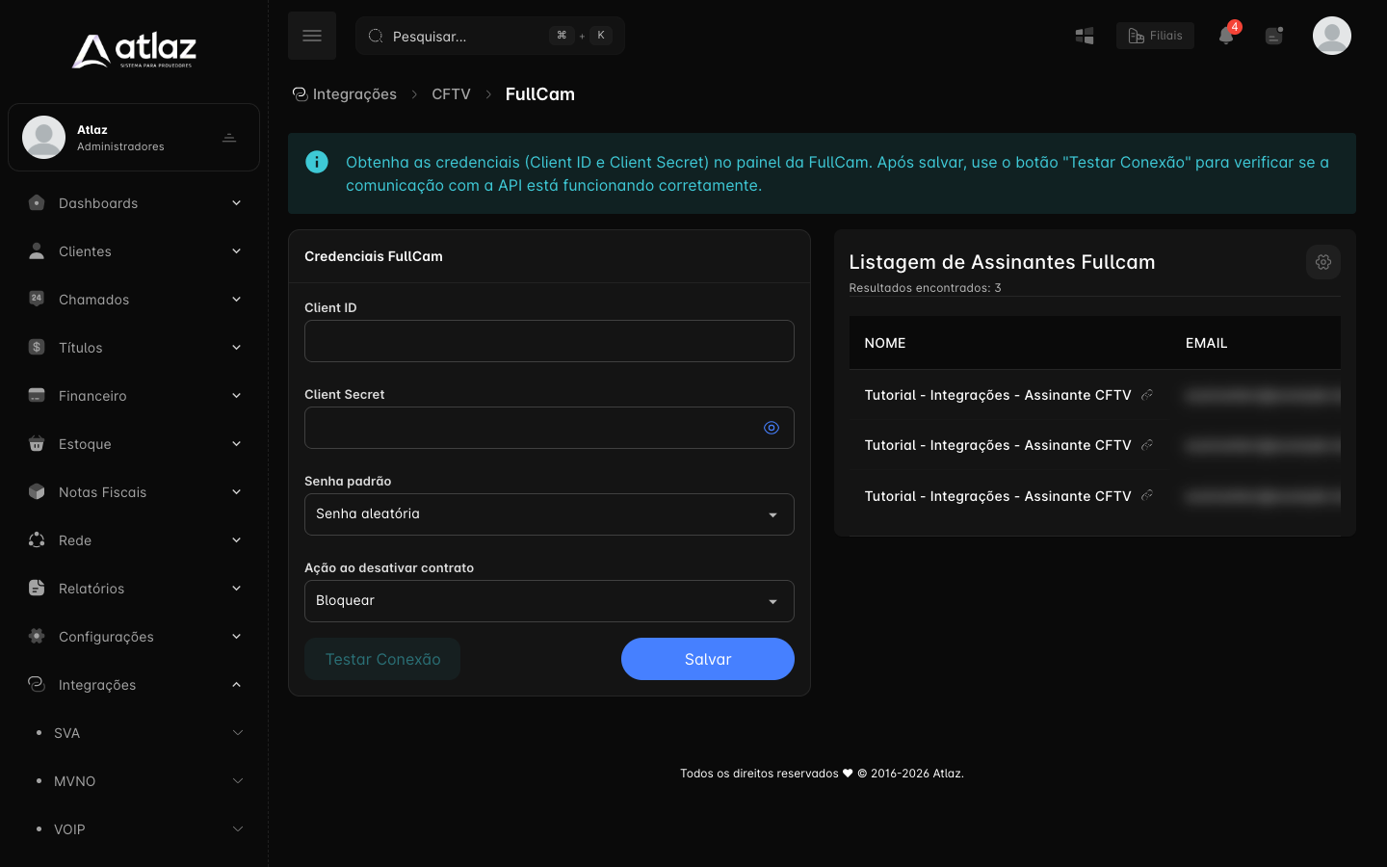Click the link icon on first Assinante CFTV row
The height and width of the screenshot is (867, 1387).
(1147, 395)
